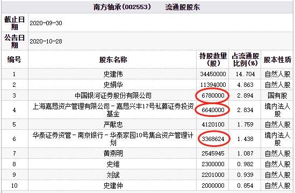Image resolution: width=295 pixels, height=193 pixels.
Task: Click the 持股数量(股) column header
Action: (x=213, y=60)
